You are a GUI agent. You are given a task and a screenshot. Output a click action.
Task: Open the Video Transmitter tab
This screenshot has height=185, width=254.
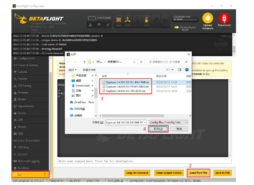coord(30,141)
